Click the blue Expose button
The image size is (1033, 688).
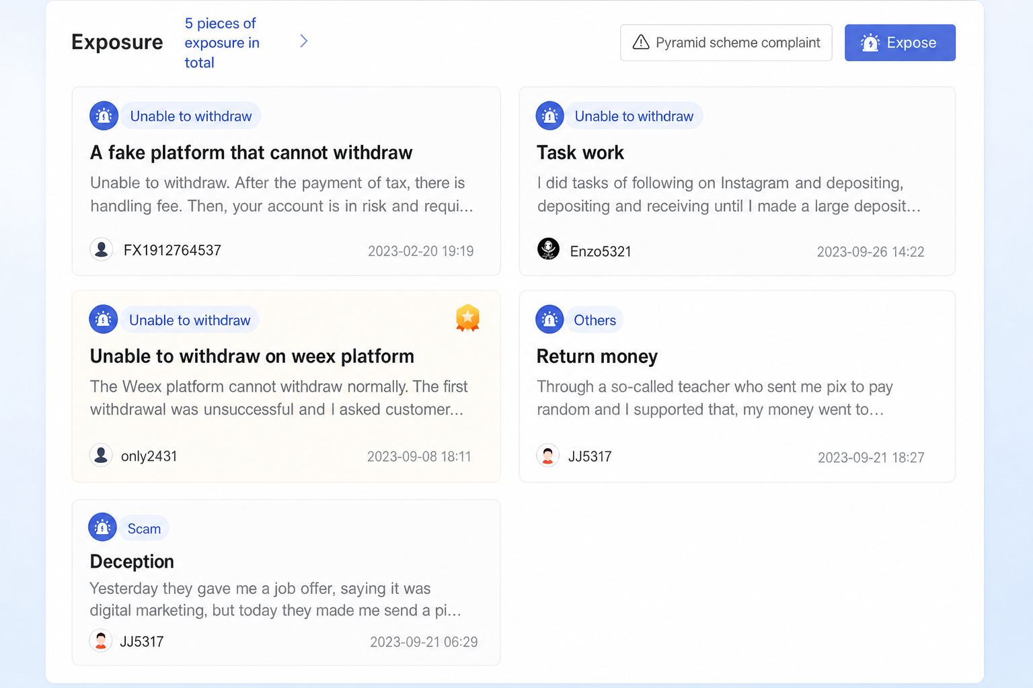tap(900, 43)
